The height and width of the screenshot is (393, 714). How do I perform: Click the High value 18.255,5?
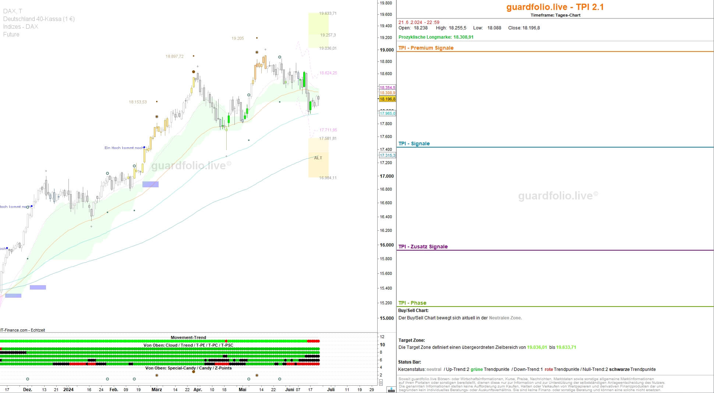click(457, 28)
